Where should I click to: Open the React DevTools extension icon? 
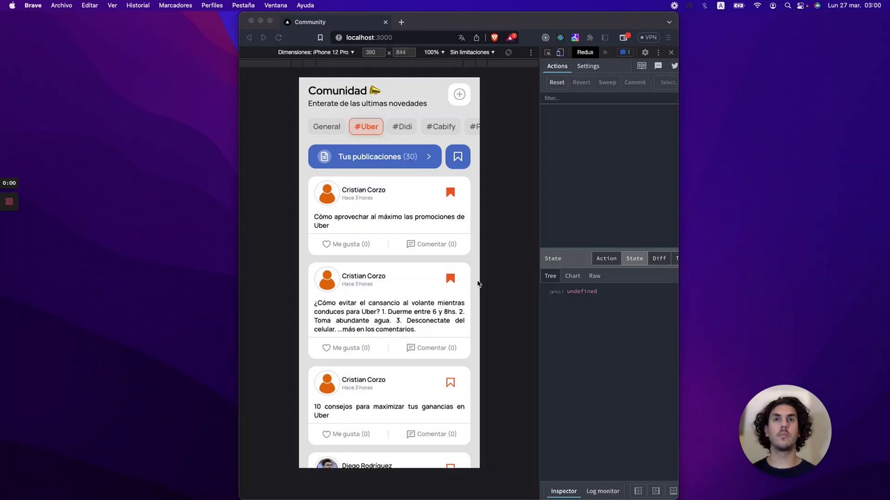click(x=560, y=37)
